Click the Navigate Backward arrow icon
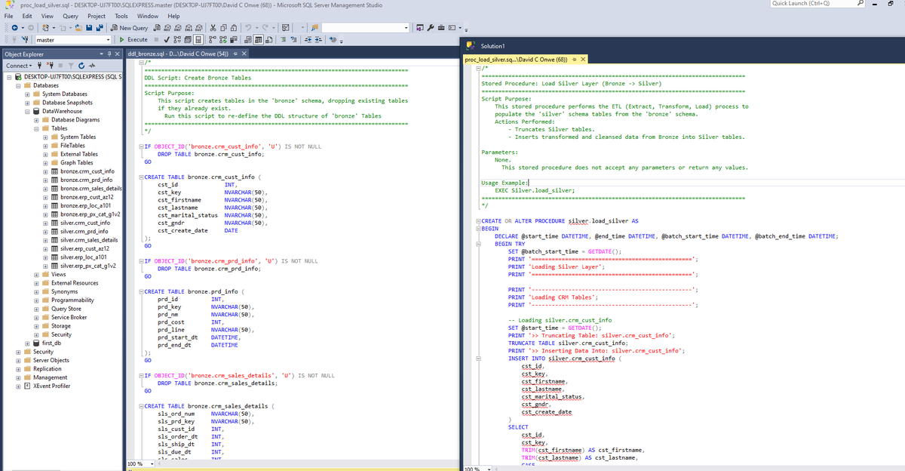The image size is (905, 471). pos(14,28)
